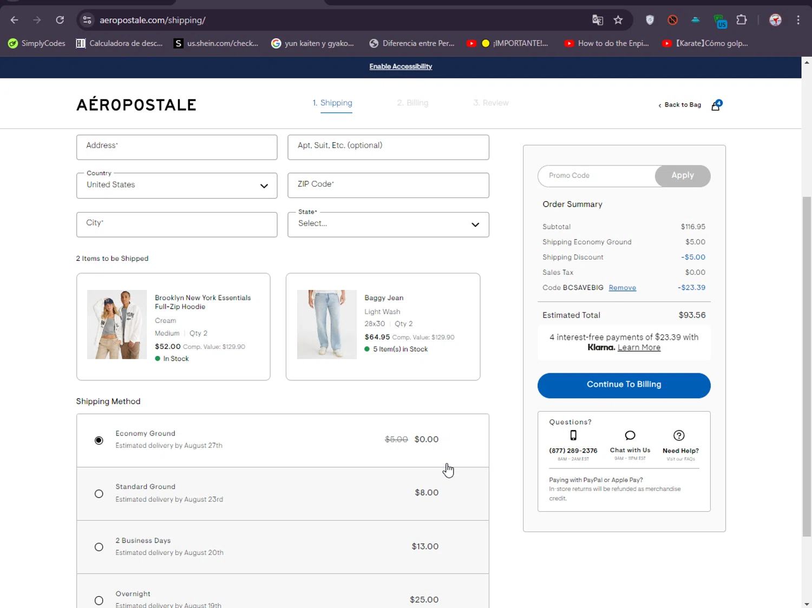Viewport: 812px width, 608px height.
Task: Reload the Aeropostale shipping page
Action: (x=60, y=20)
